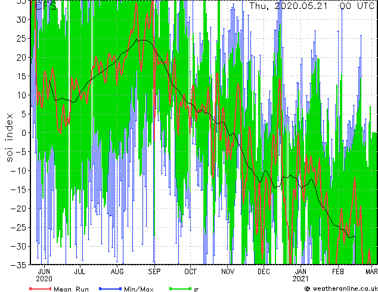Click the green sigma legend line sample
This screenshot has height=292, width=378.
tap(180, 288)
